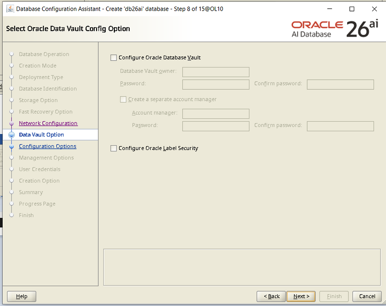Screen dimensions: 386x306
Task: Minimize the Database Configuration Assistant window
Action: tap(330, 9)
